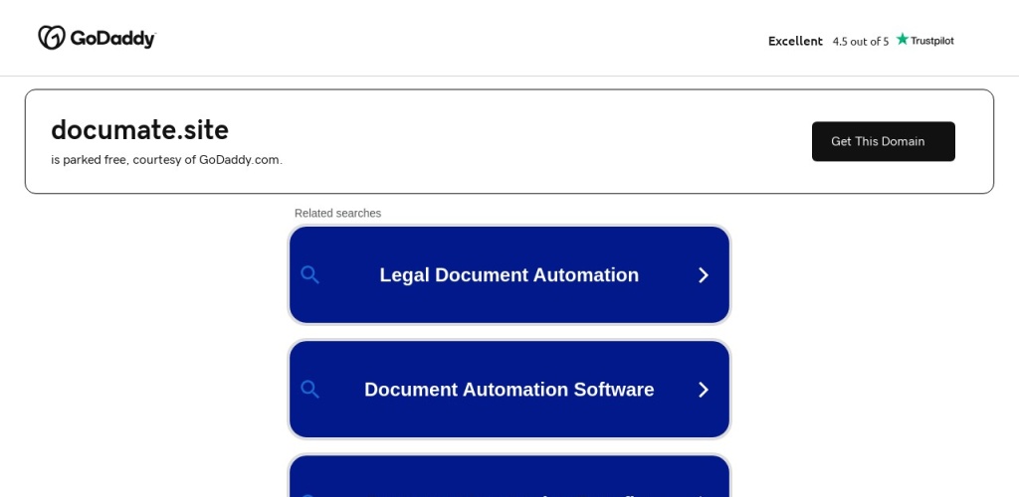Click search icon beside Legal Document Automation

(x=309, y=275)
